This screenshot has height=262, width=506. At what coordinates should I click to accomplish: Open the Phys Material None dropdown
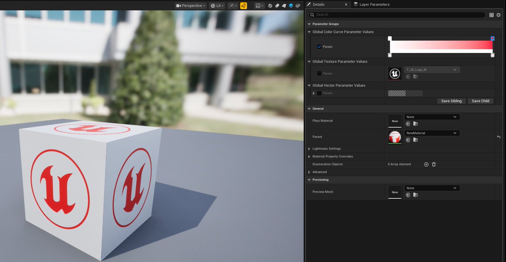click(x=432, y=117)
